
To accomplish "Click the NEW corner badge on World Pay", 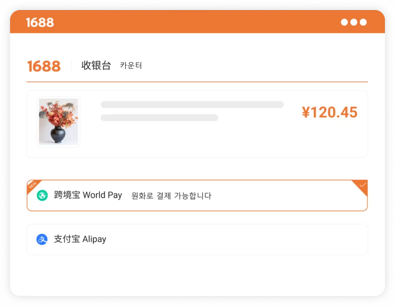I will coord(33,186).
